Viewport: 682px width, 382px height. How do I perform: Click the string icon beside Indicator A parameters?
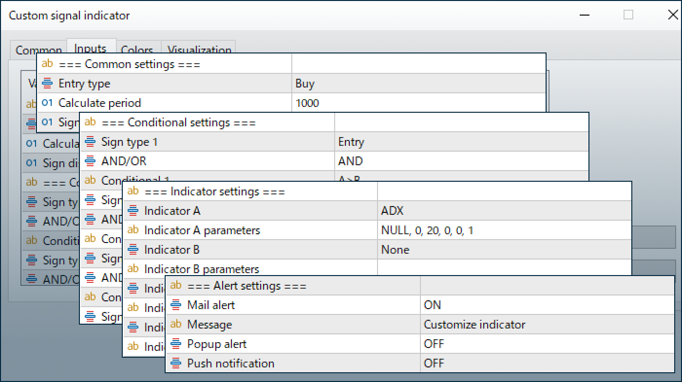point(133,230)
